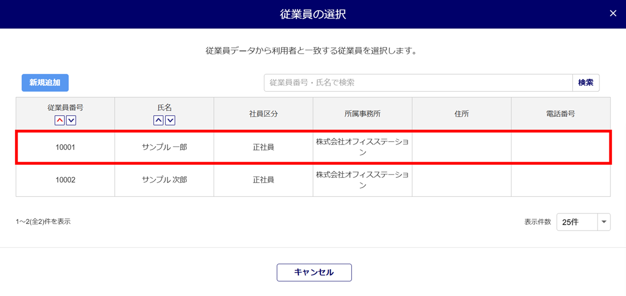The height and width of the screenshot is (296, 626).
Task: Click the 住所 column header
Action: 462,114
